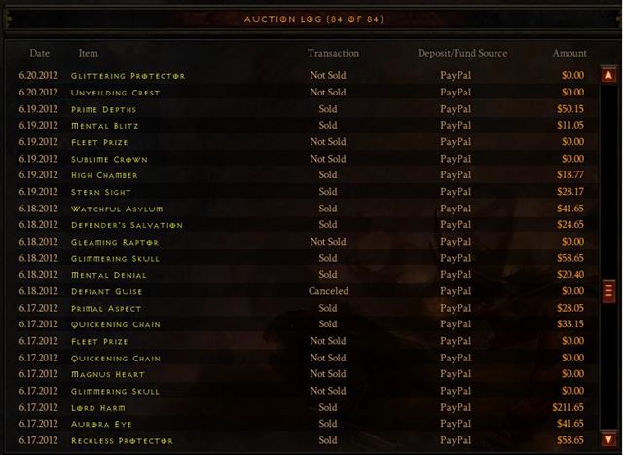This screenshot has width=623, height=455.
Task: Sort by the Item column header
Action: [x=88, y=53]
